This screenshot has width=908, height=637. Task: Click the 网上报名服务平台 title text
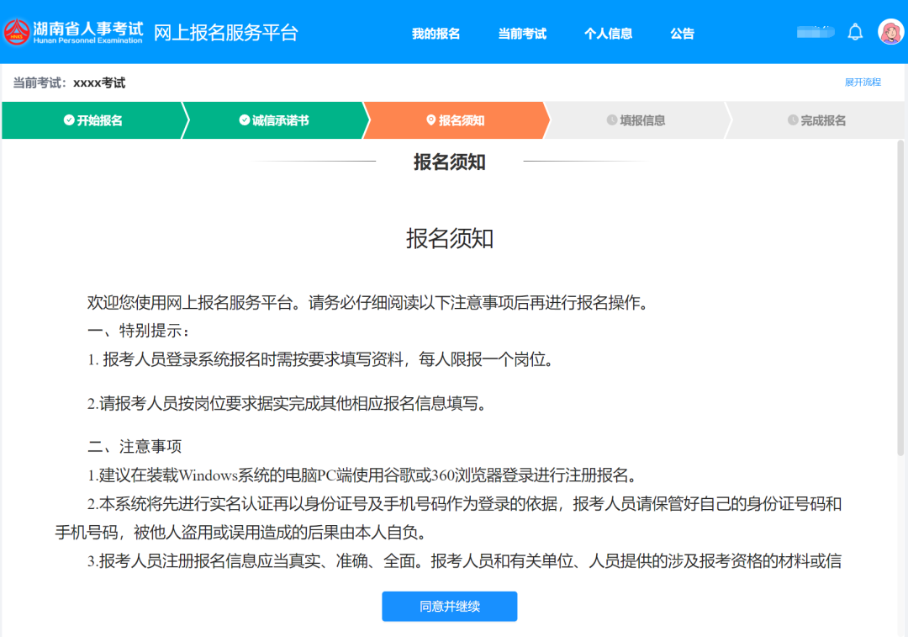tap(225, 33)
